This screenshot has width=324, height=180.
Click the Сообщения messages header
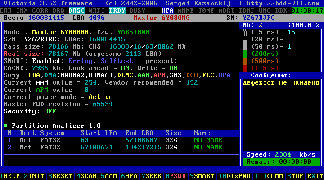[x=271, y=76]
